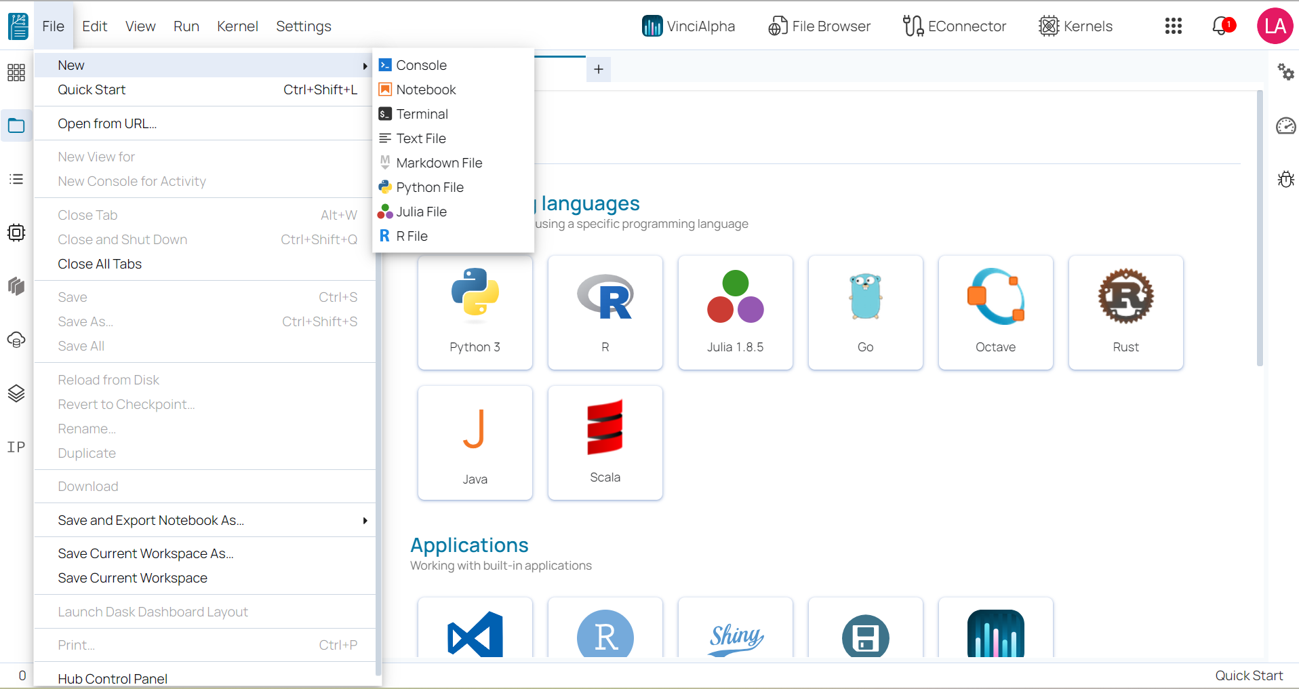Click the launcher vertical scrollbar
The width and height of the screenshot is (1299, 689).
click(x=1260, y=229)
